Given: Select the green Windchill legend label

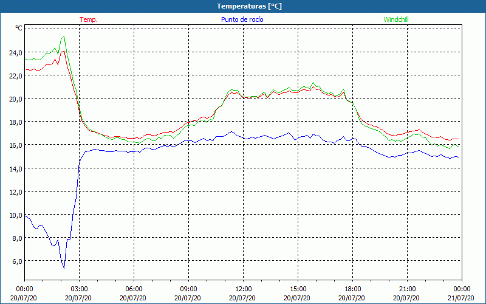Looking at the screenshot, I should tap(396, 19).
